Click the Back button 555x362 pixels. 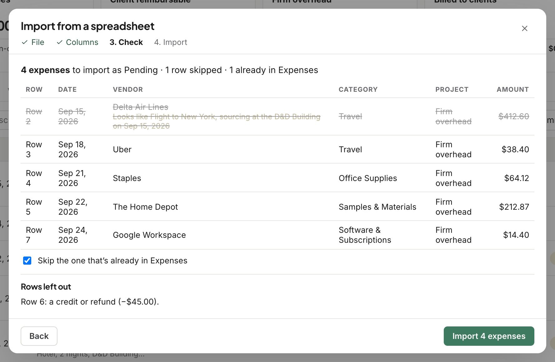tap(39, 336)
